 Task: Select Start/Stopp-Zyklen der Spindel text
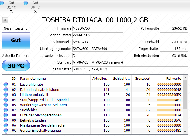pos(44,100)
